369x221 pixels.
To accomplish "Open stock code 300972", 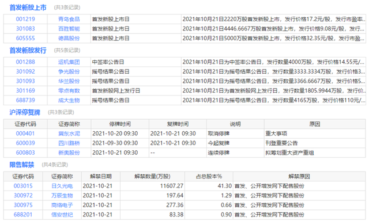I will pyautogui.click(x=23, y=196).
